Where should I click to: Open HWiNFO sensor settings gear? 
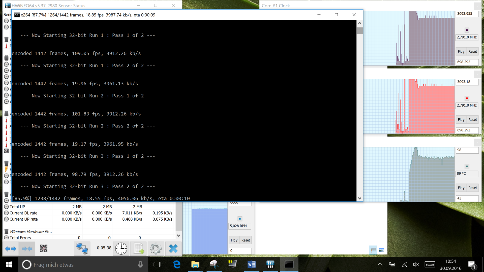(x=156, y=249)
